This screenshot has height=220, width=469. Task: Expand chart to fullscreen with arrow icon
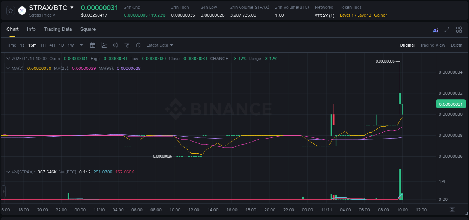click(447, 29)
